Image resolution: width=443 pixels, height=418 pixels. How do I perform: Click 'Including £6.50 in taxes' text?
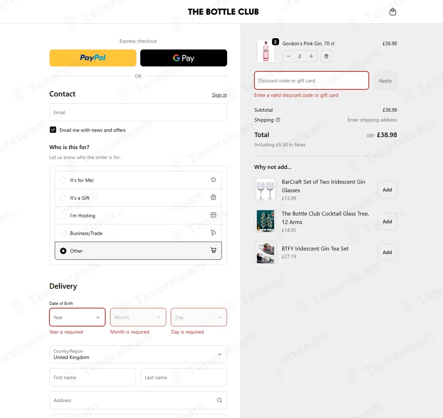[x=280, y=145]
